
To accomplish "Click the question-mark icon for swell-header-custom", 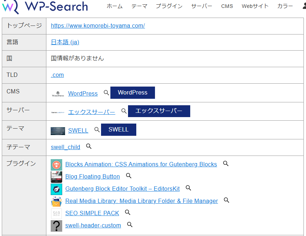I will click(x=56, y=226).
